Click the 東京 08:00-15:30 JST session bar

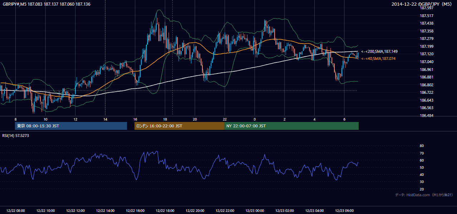[71, 126]
